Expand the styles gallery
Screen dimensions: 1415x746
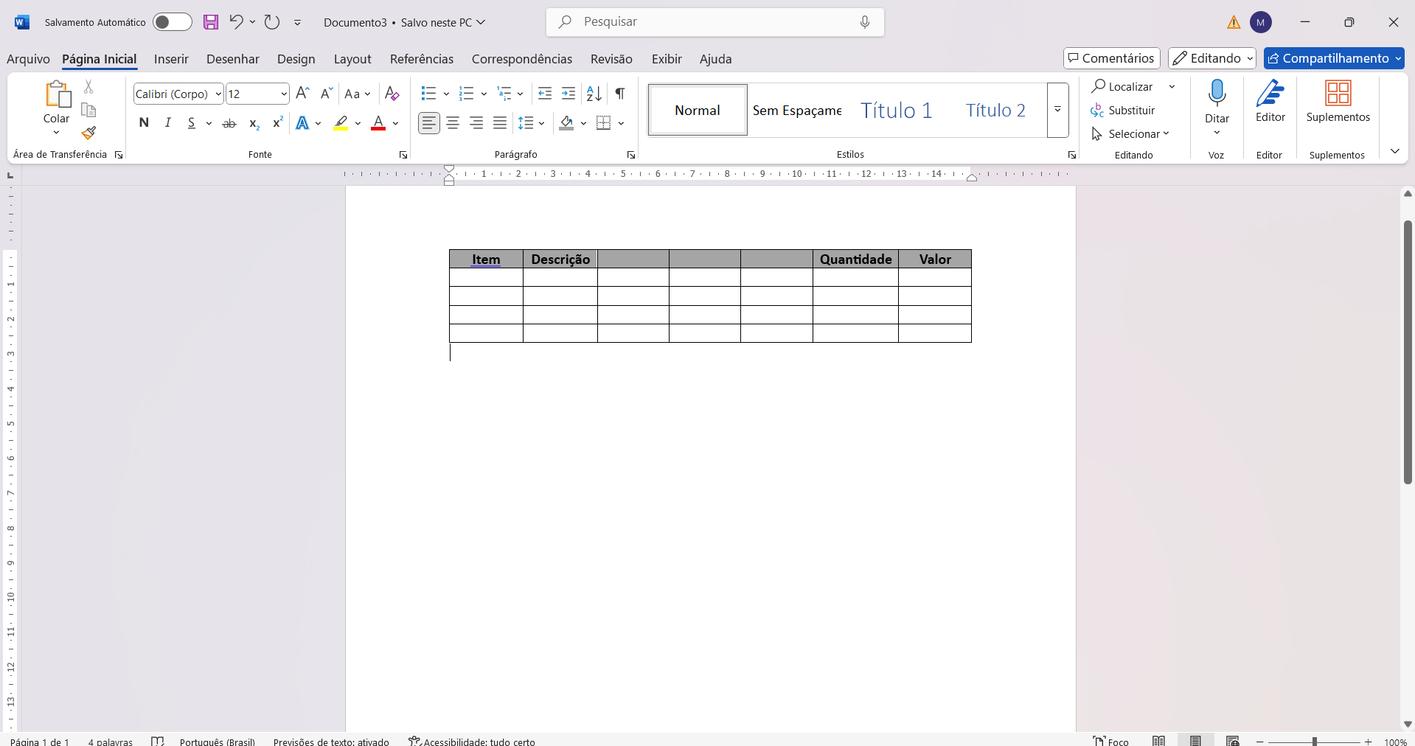pos(1057,110)
